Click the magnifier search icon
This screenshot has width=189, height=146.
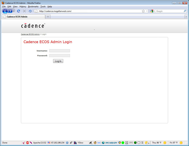(x=185, y=11)
